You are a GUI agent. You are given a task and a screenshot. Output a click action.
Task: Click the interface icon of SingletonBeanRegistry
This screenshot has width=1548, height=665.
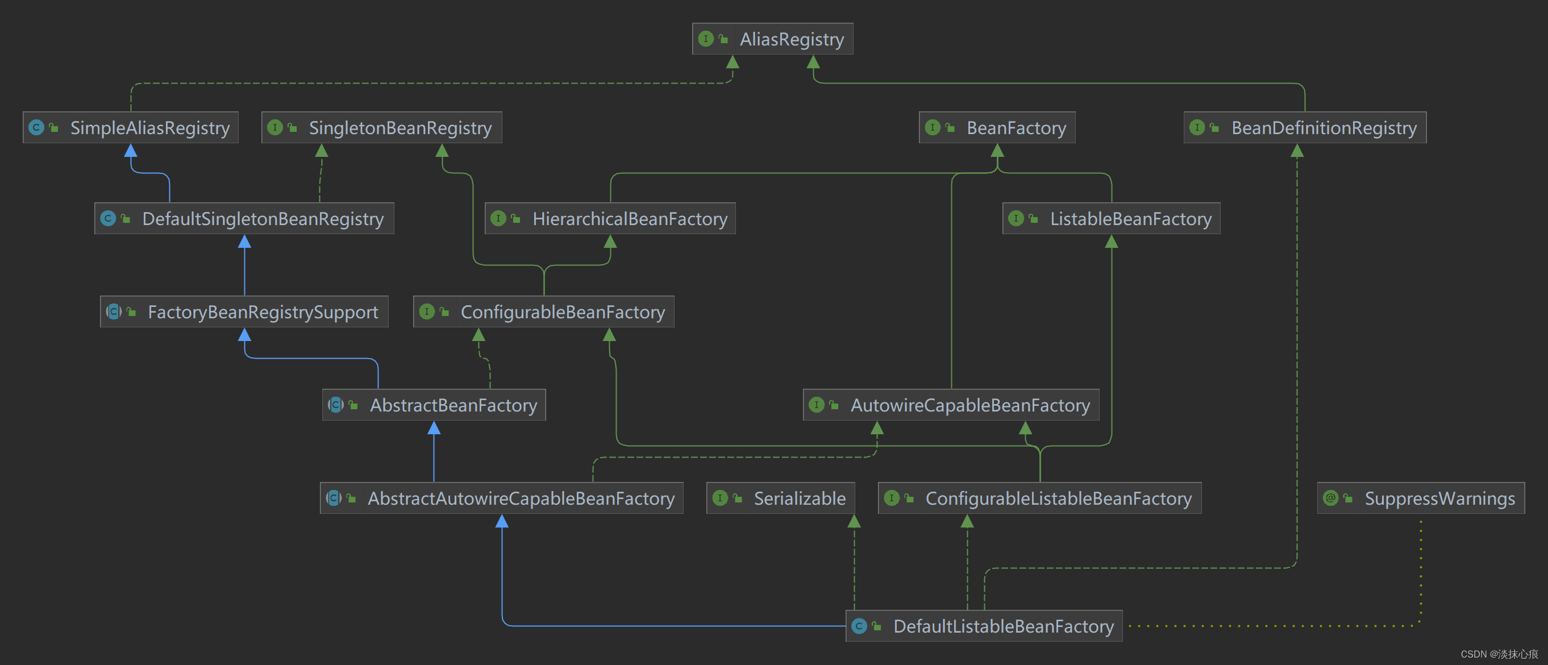click(275, 127)
